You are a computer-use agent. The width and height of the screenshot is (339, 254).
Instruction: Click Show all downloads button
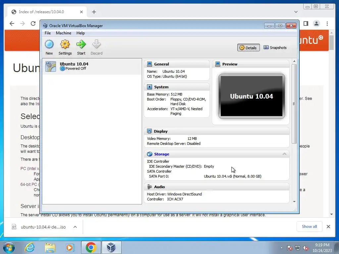coord(310,227)
